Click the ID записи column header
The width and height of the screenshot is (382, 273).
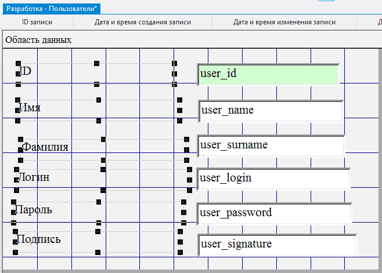point(37,23)
